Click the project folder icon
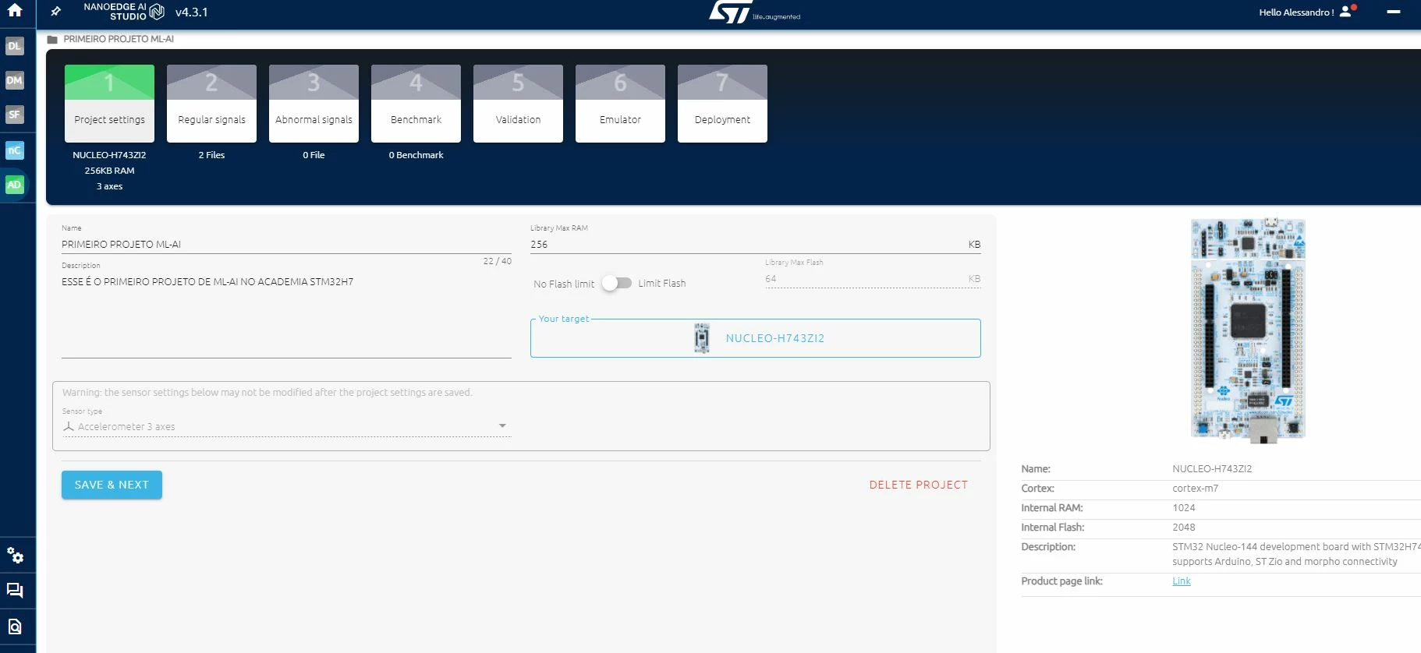This screenshot has height=653, width=1421. pos(52,39)
